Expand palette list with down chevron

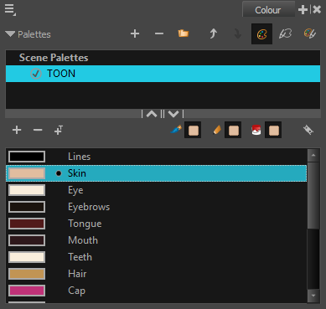[x=173, y=114]
